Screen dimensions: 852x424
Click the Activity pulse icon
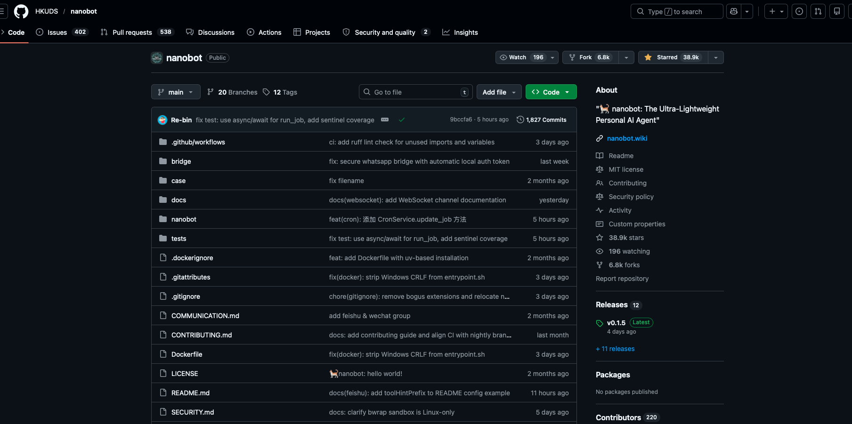[x=600, y=210]
